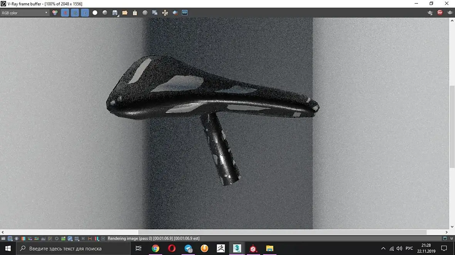Image resolution: width=455 pixels, height=255 pixels.
Task: Open 3ds Max from the taskbar
Action: [x=237, y=248]
